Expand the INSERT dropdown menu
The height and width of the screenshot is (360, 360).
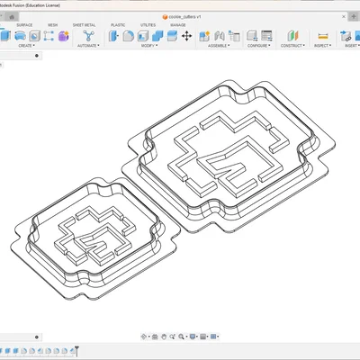[352, 46]
